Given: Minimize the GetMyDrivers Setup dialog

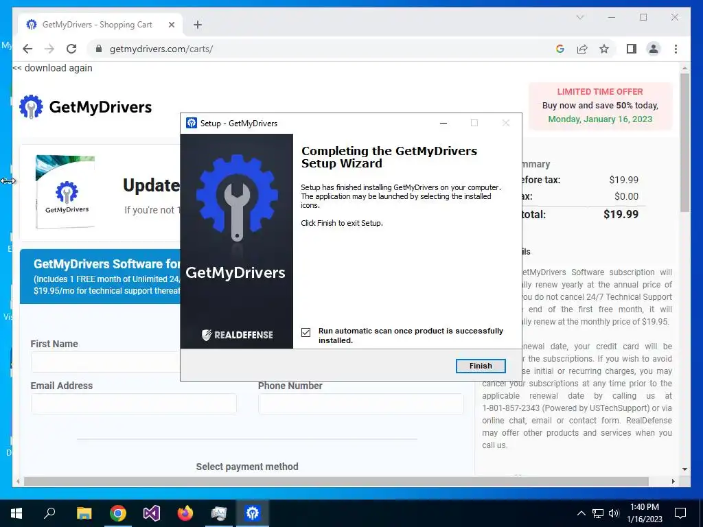Looking at the screenshot, I should [443, 124].
